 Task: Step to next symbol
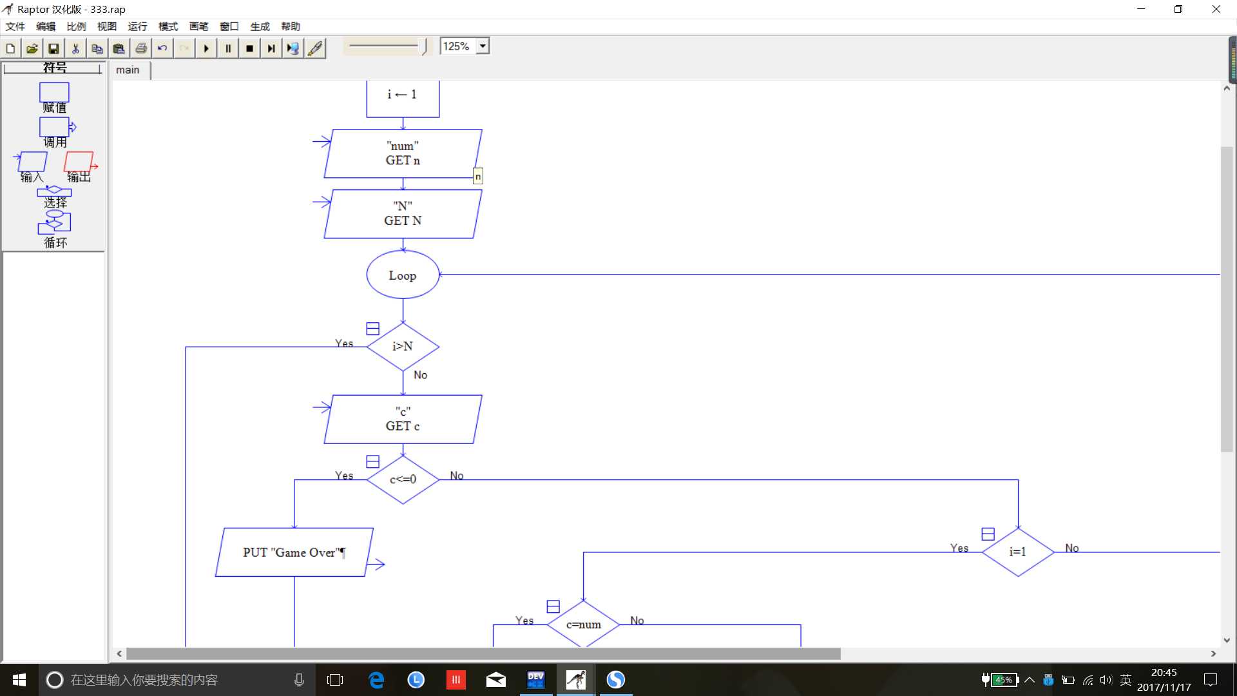(271, 48)
